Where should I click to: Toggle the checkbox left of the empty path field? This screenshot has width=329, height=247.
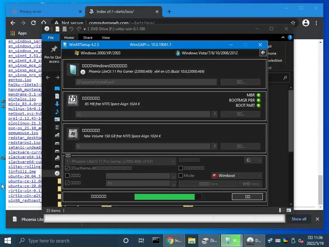click(67, 175)
